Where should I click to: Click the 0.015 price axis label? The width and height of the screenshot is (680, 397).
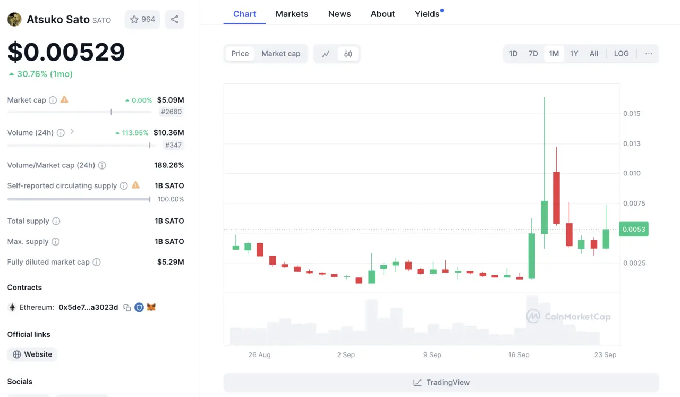(x=632, y=113)
